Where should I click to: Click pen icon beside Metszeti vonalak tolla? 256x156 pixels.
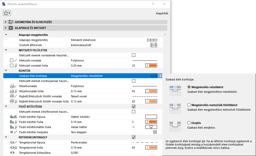click(x=16, y=65)
